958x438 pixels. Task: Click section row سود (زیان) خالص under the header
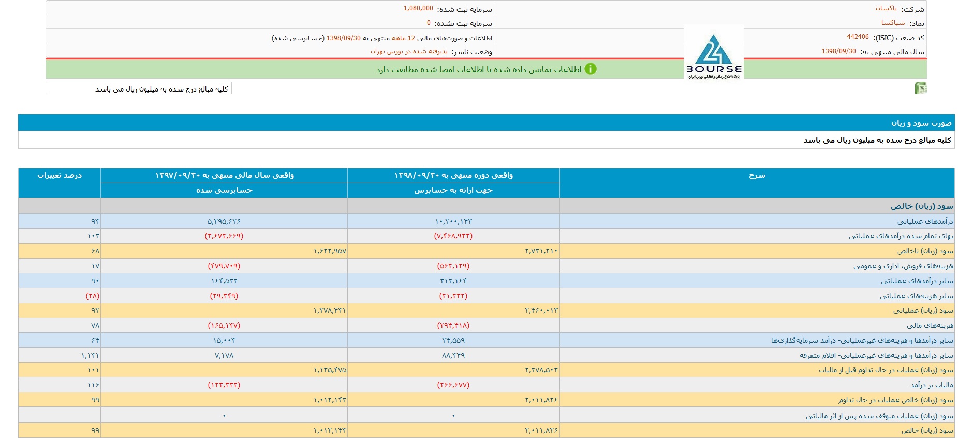click(x=922, y=206)
